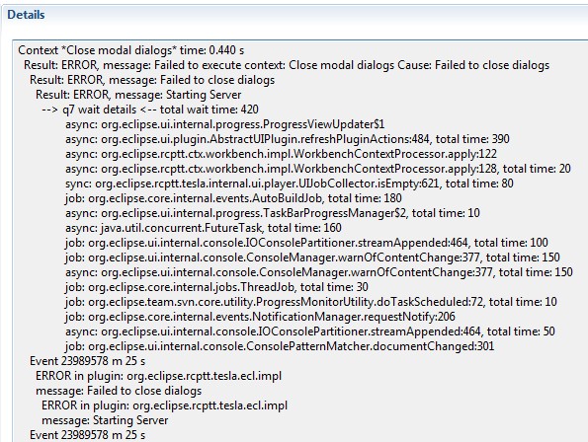Click the first 'Event 23989578 m 25 s' line
The image size is (588, 442).
(x=87, y=361)
